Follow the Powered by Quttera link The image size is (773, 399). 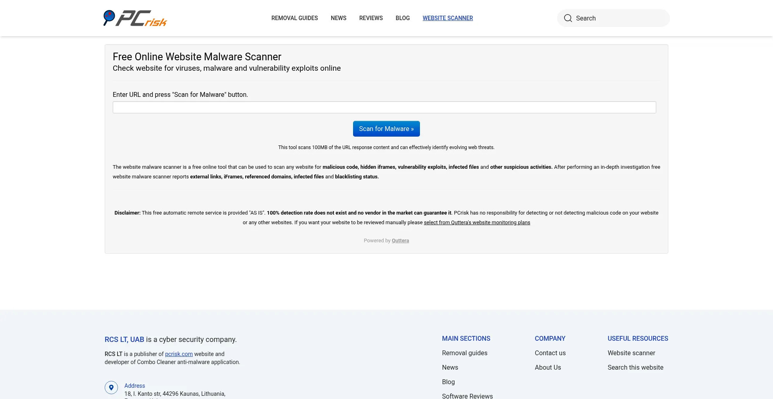(400, 241)
